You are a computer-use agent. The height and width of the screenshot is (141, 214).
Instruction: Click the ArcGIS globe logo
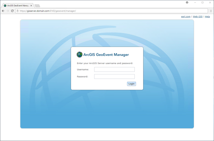coord(79,55)
